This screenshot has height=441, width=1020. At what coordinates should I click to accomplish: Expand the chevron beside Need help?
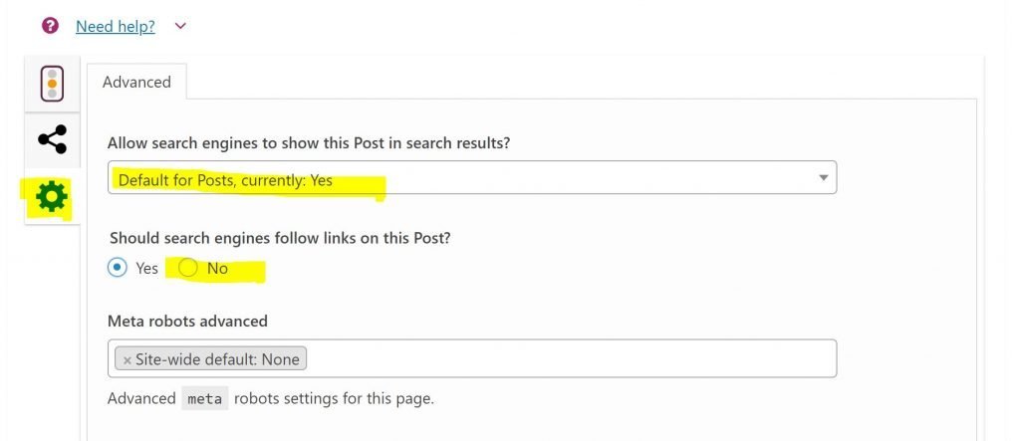point(181,26)
